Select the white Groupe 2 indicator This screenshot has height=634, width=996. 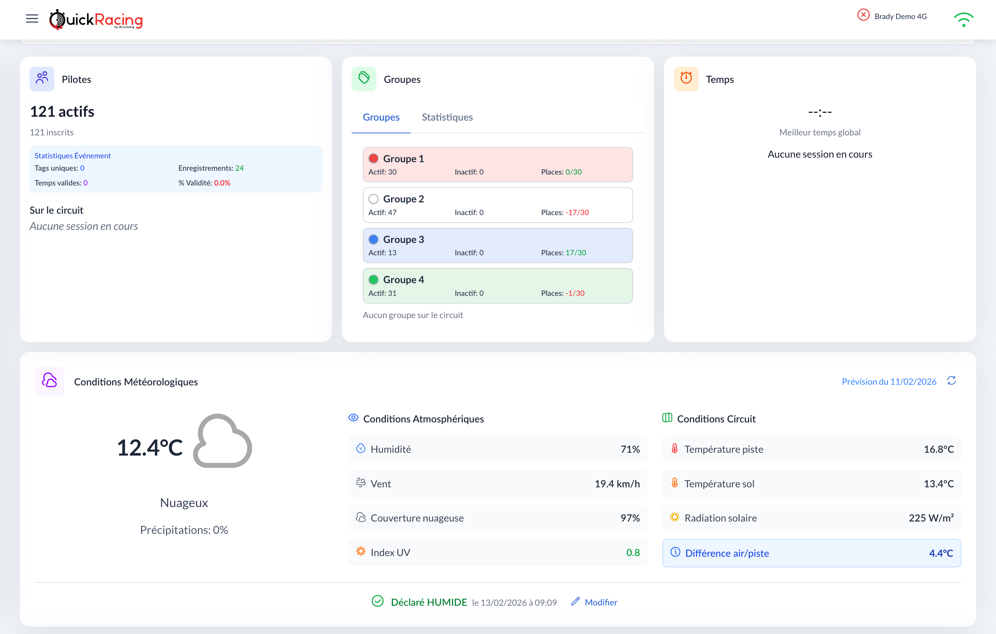(x=373, y=199)
